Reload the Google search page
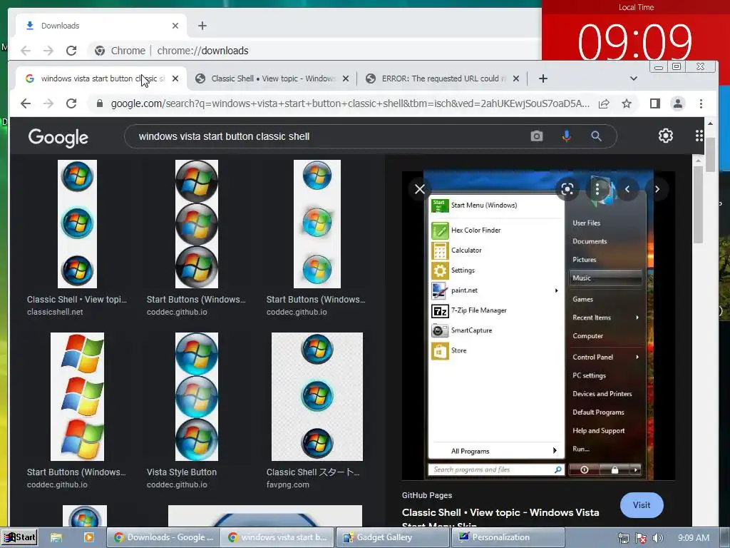 (x=71, y=103)
